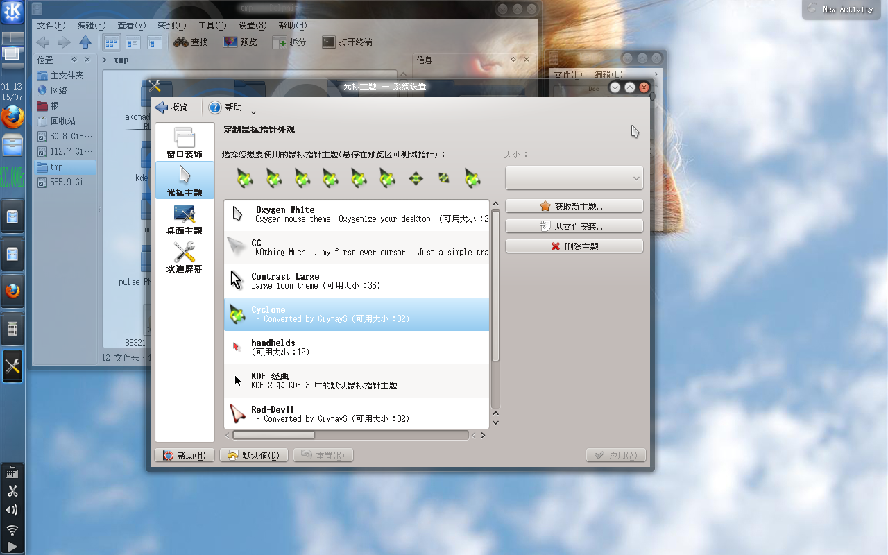The image size is (888, 555).
Task: Go back in Dolphin toolbar
Action: click(43, 42)
